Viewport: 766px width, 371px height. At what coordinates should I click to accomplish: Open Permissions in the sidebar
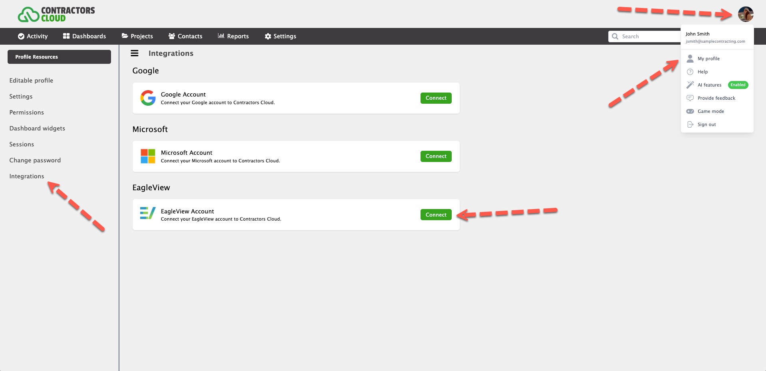pos(26,112)
